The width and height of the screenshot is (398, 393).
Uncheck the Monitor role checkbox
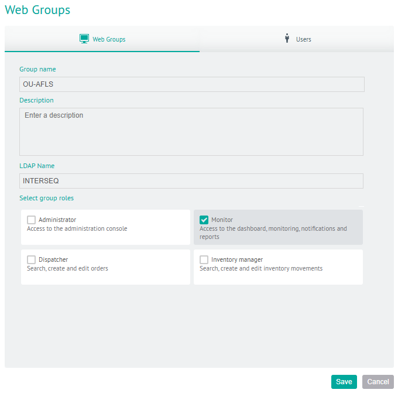click(204, 220)
